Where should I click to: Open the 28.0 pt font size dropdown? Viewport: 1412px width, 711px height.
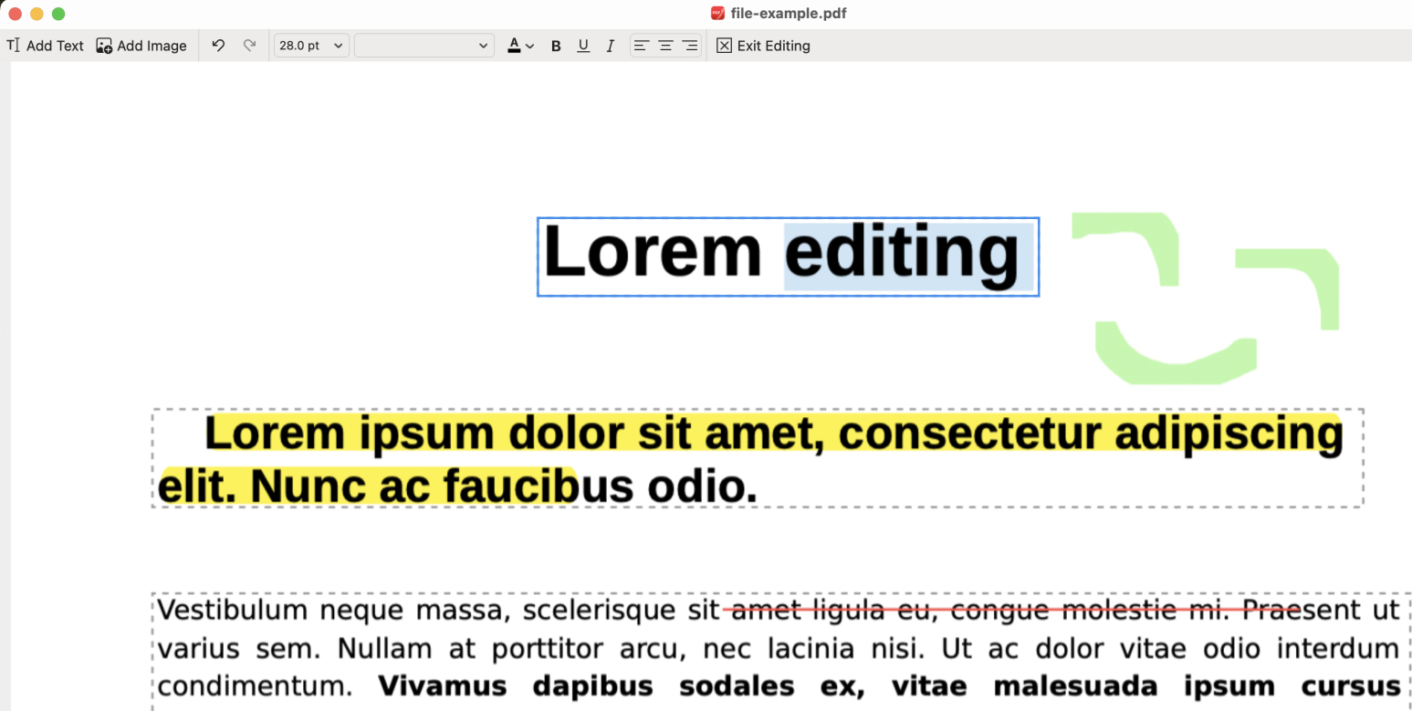310,45
